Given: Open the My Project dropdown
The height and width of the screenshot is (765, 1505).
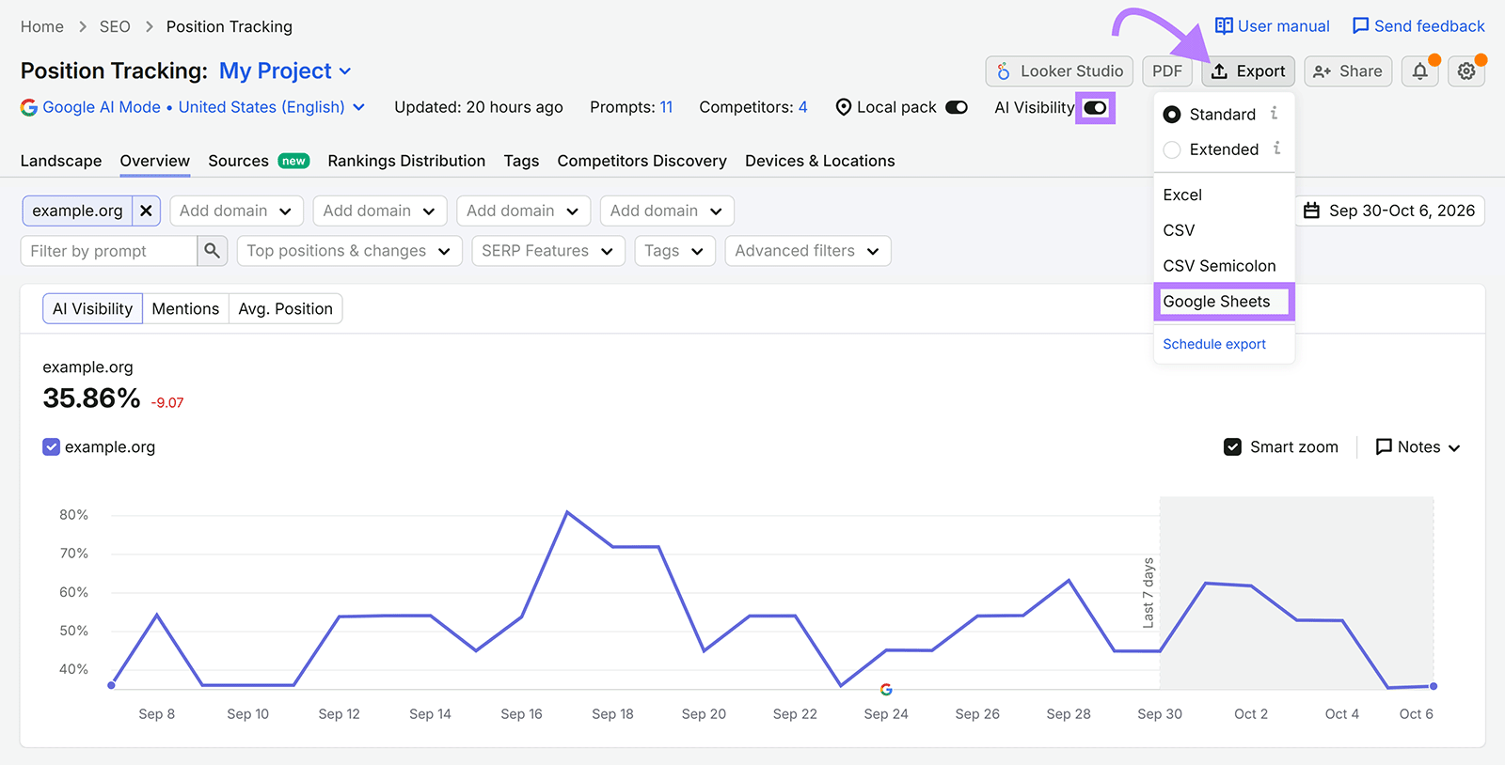Looking at the screenshot, I should (x=285, y=71).
